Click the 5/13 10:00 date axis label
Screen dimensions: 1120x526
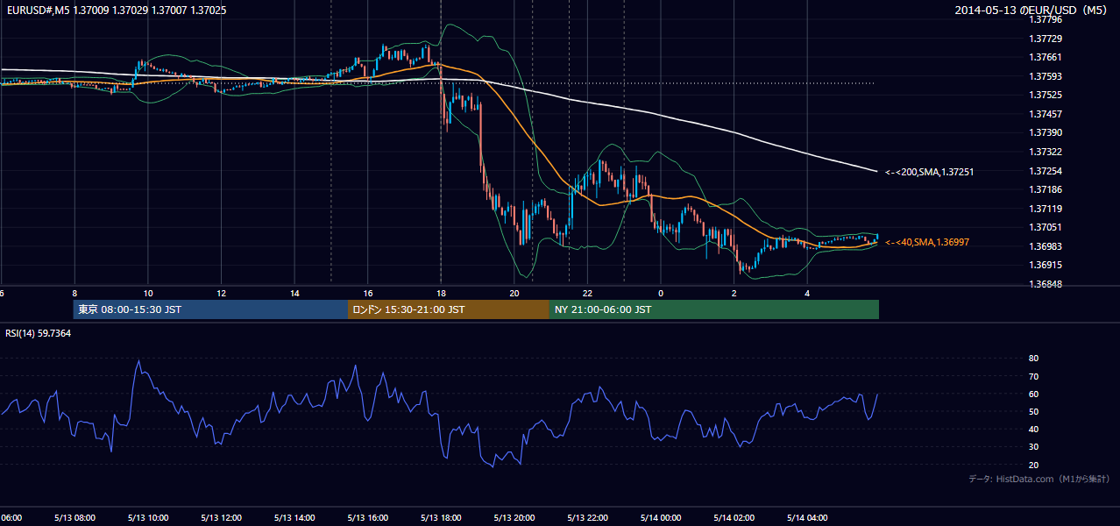(147, 517)
